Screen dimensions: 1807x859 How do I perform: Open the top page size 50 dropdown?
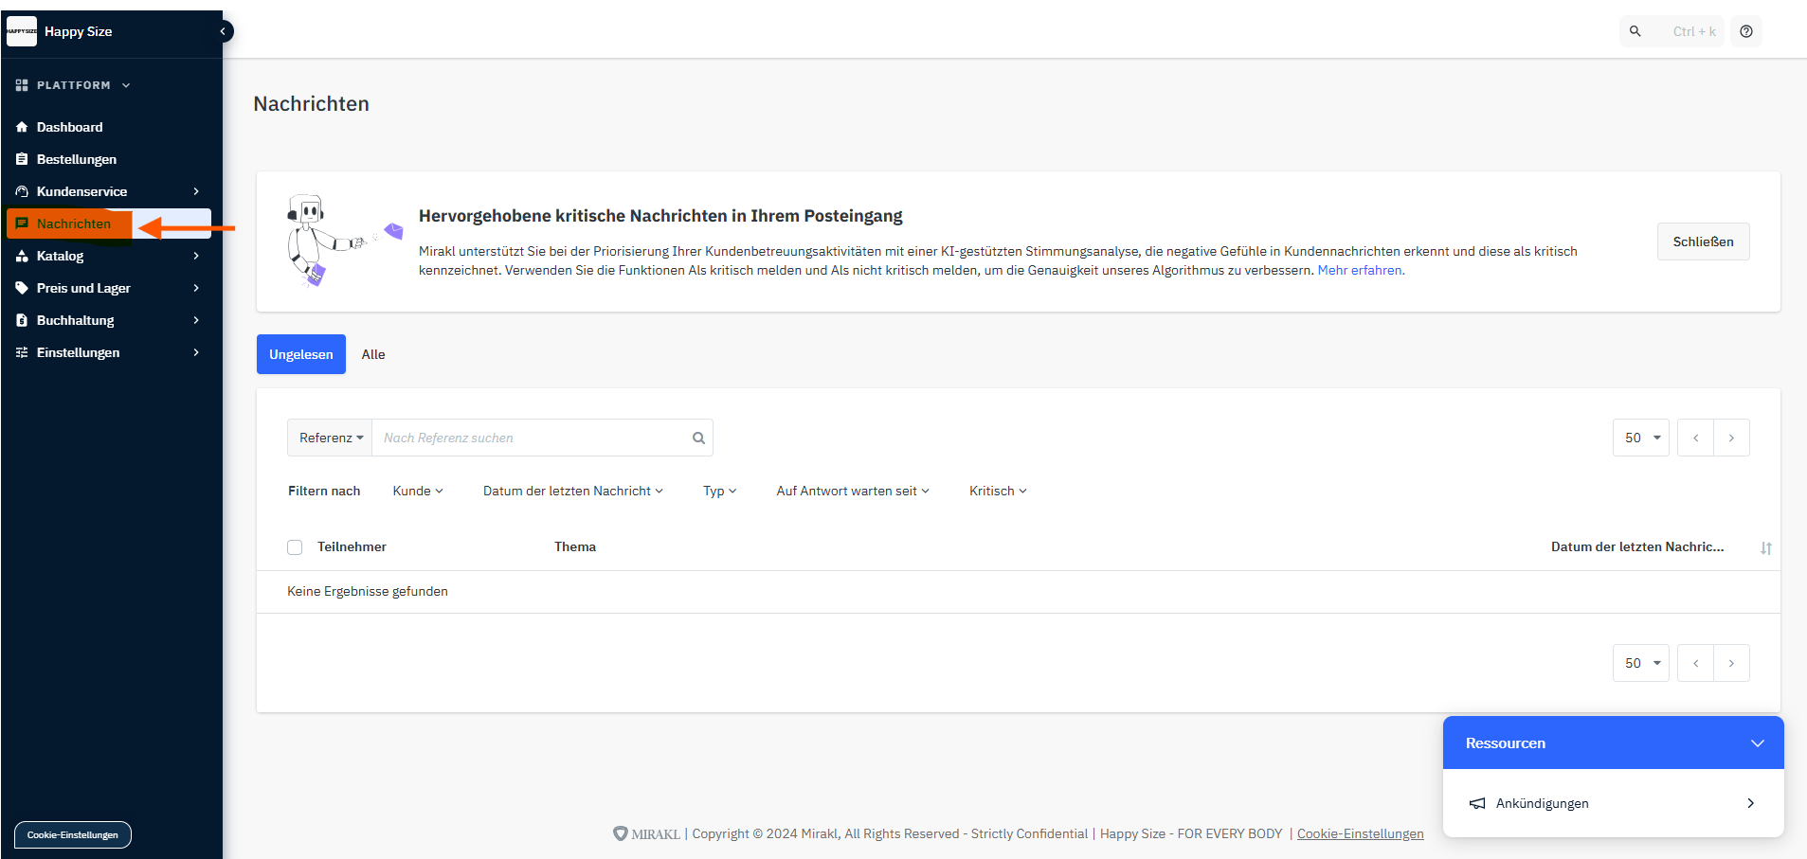point(1641,438)
